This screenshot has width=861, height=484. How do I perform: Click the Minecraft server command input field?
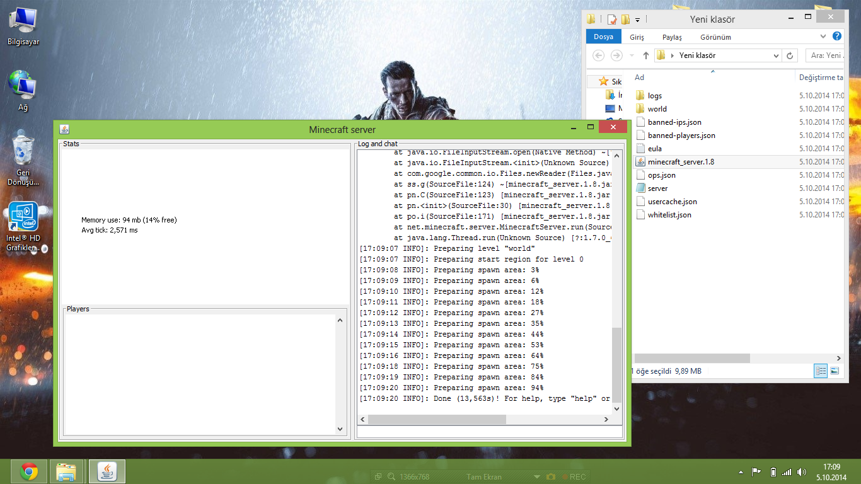pyautogui.click(x=490, y=432)
